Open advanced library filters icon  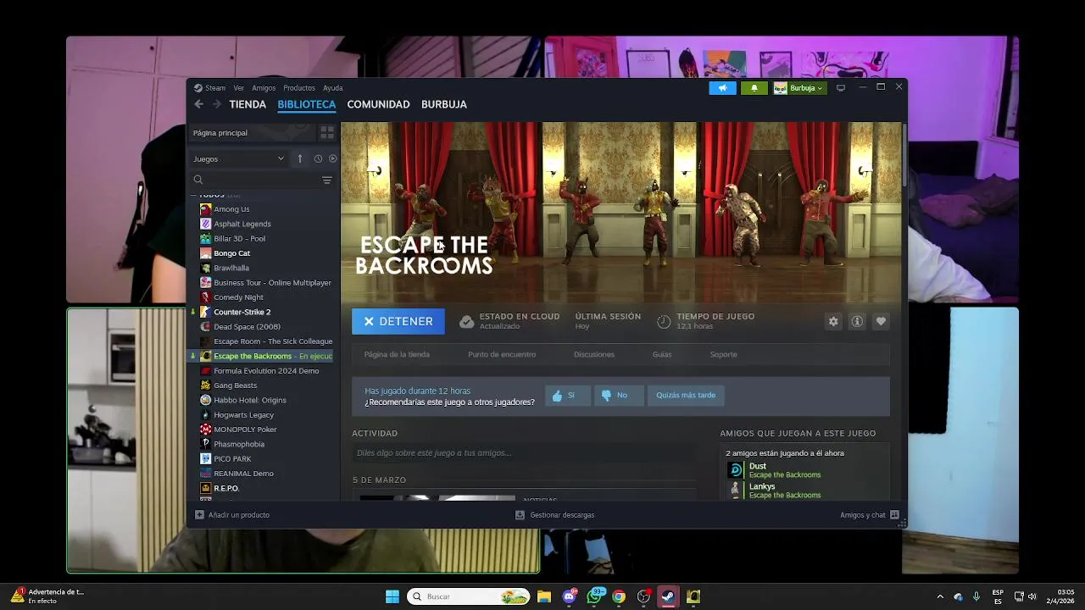tap(327, 180)
